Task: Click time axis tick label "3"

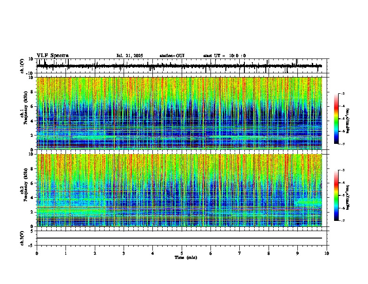Action: coord(124,253)
